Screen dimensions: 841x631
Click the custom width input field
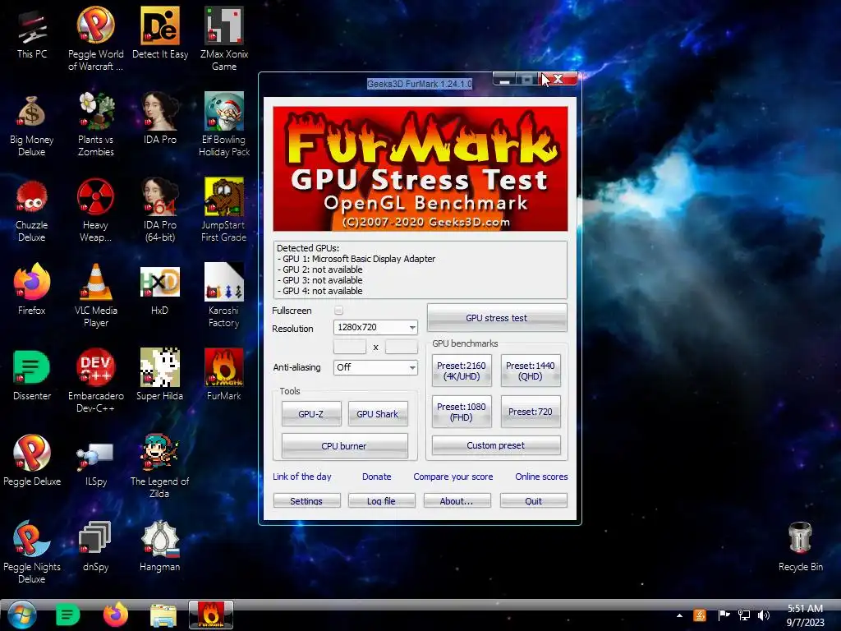tap(350, 347)
